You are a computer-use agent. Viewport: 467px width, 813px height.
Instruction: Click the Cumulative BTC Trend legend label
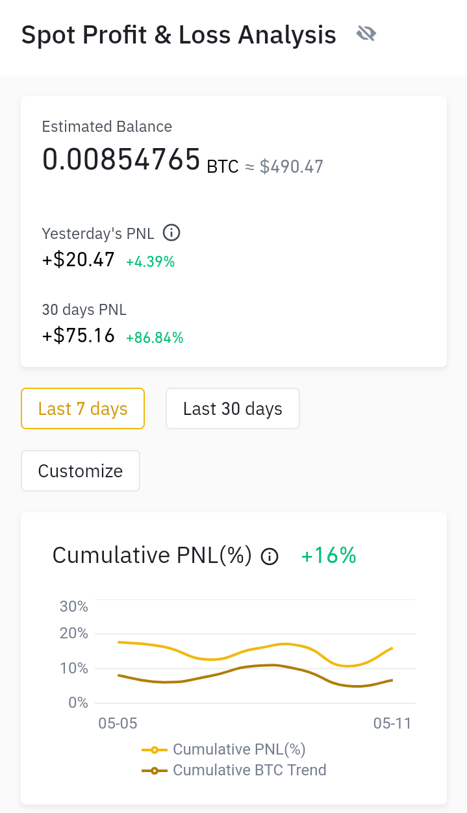click(249, 770)
